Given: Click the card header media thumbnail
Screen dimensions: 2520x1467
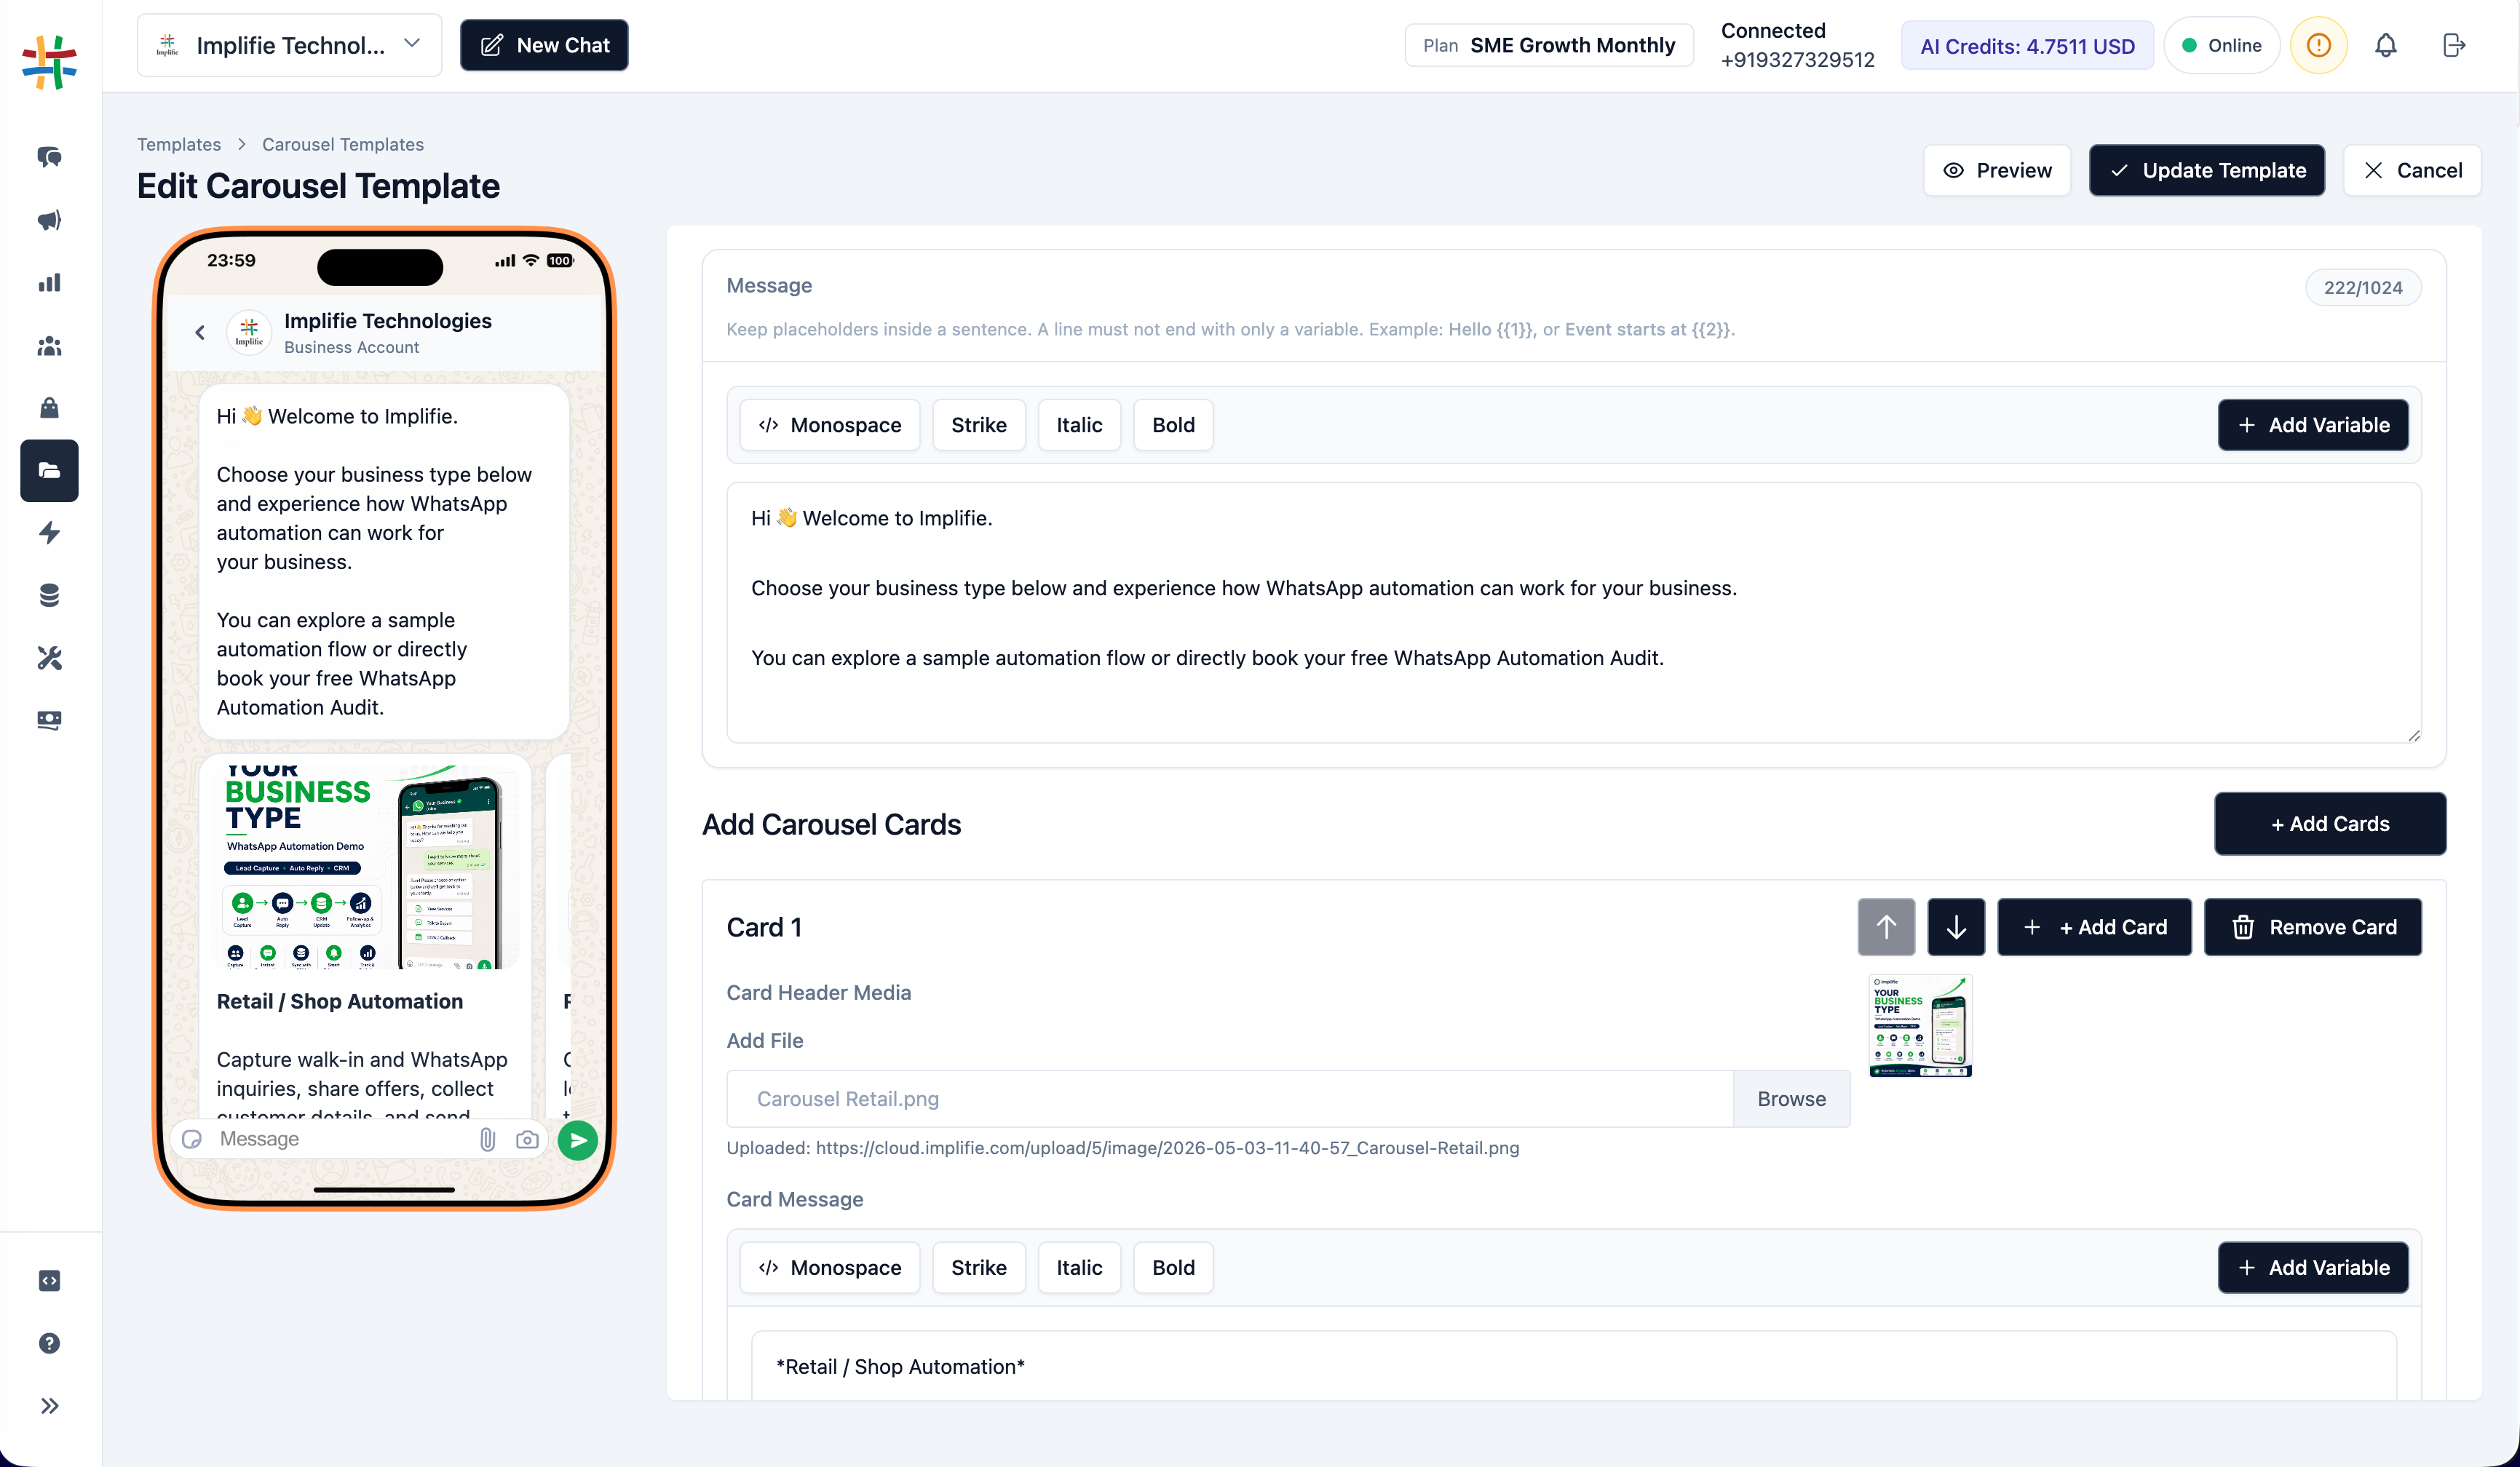Looking at the screenshot, I should click(x=1920, y=1025).
